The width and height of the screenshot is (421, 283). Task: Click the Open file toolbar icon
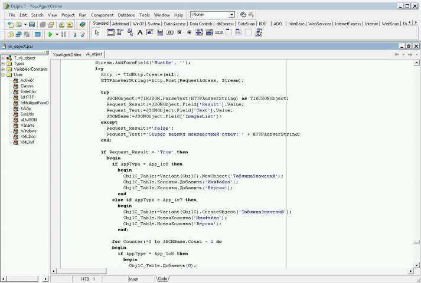[18, 25]
